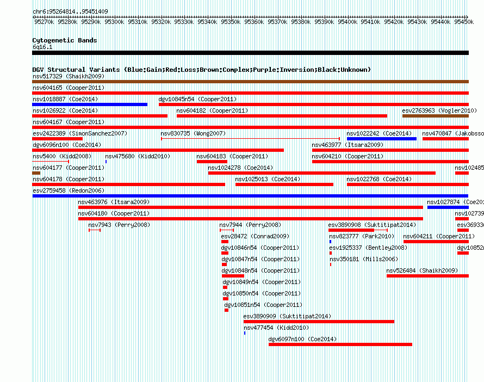
Task: Open esv3890908 (Suktitipat2014) label
Action: (373, 225)
